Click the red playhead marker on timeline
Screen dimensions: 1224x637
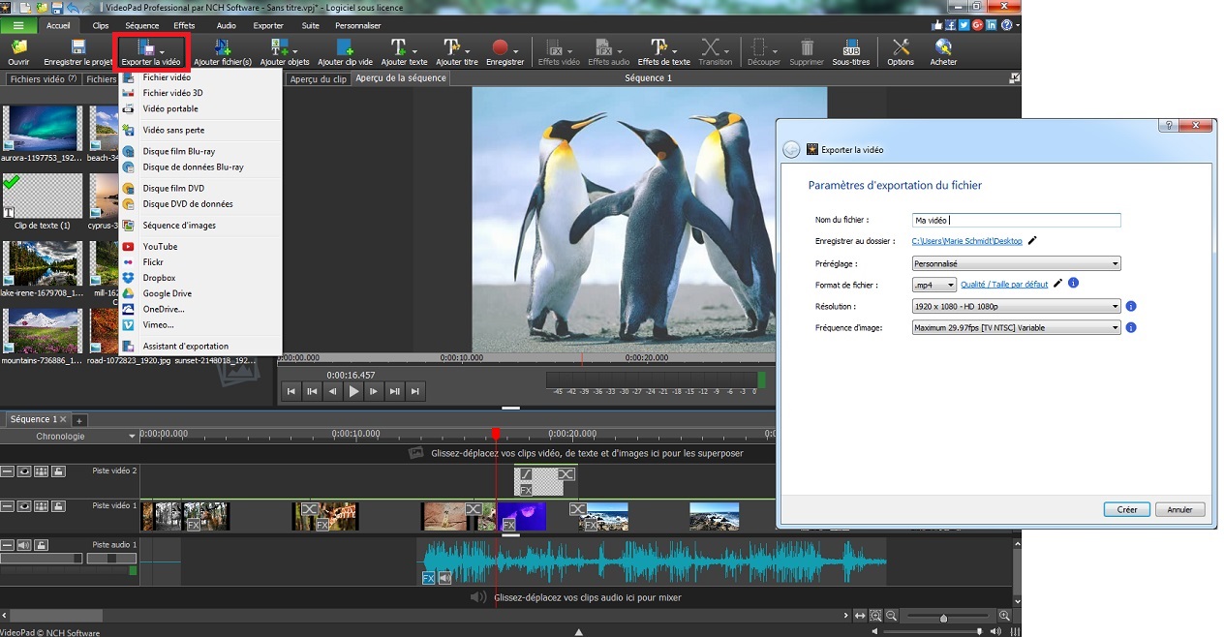(x=496, y=435)
